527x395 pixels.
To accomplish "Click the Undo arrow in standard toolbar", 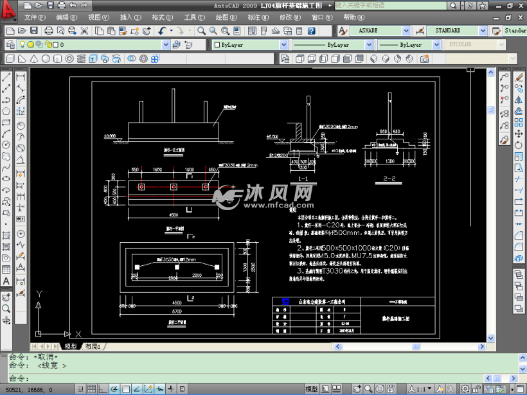I will (x=162, y=31).
